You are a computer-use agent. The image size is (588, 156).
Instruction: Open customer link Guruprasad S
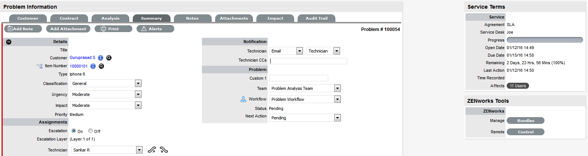coord(82,58)
